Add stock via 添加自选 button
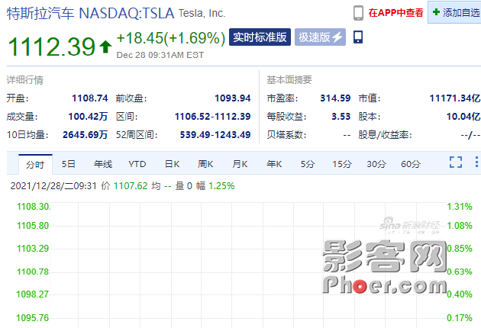Screen dimensions: 481x328 point(456,12)
